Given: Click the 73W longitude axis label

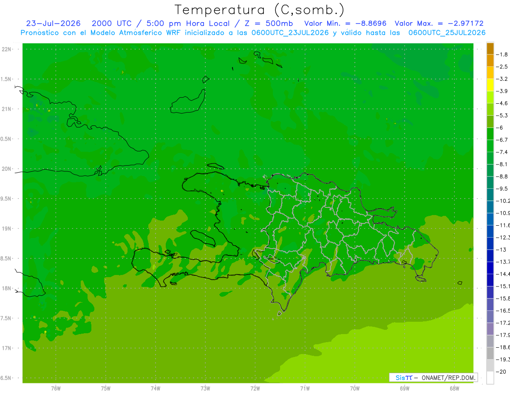Looking at the screenshot, I should pos(205,388).
